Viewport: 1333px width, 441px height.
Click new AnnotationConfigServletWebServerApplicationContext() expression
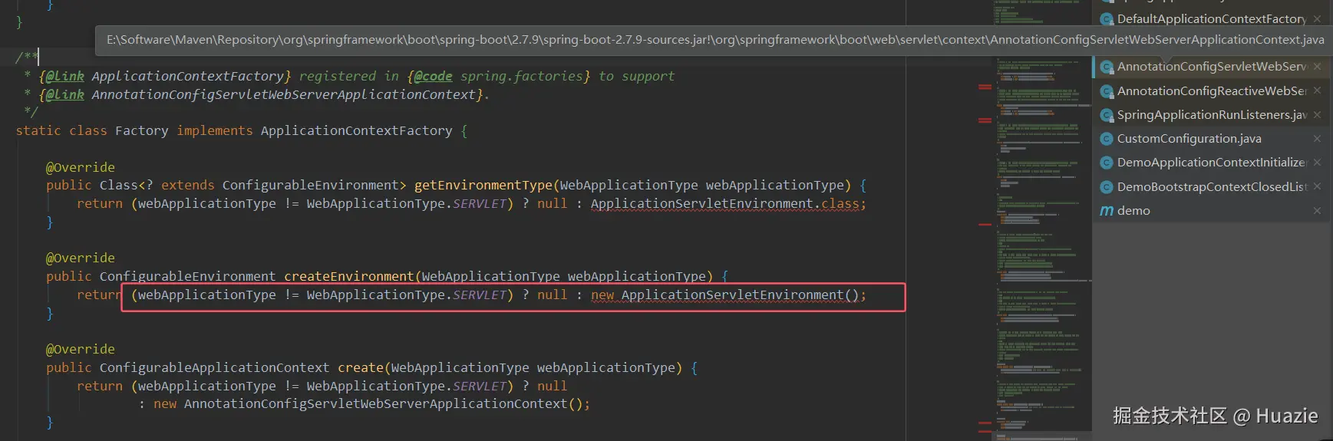pyautogui.click(x=368, y=403)
